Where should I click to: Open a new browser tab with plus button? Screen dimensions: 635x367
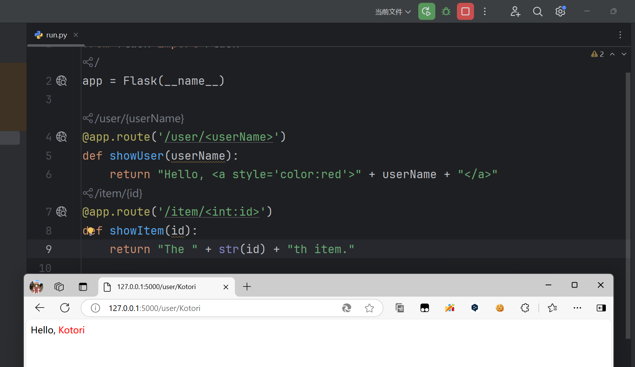tap(247, 287)
